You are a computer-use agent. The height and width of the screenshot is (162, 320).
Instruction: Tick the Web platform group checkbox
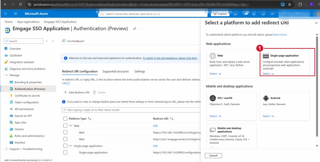coord(65,126)
